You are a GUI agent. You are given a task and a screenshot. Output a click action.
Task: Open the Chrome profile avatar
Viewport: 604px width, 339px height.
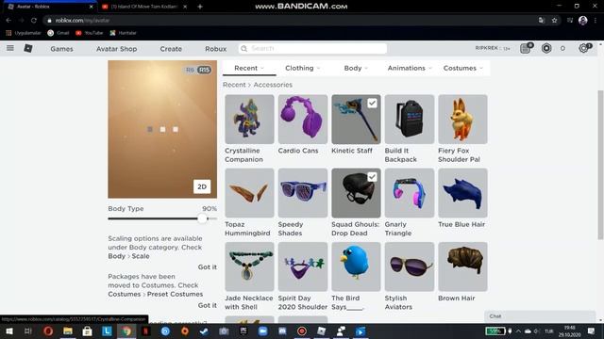pos(583,21)
